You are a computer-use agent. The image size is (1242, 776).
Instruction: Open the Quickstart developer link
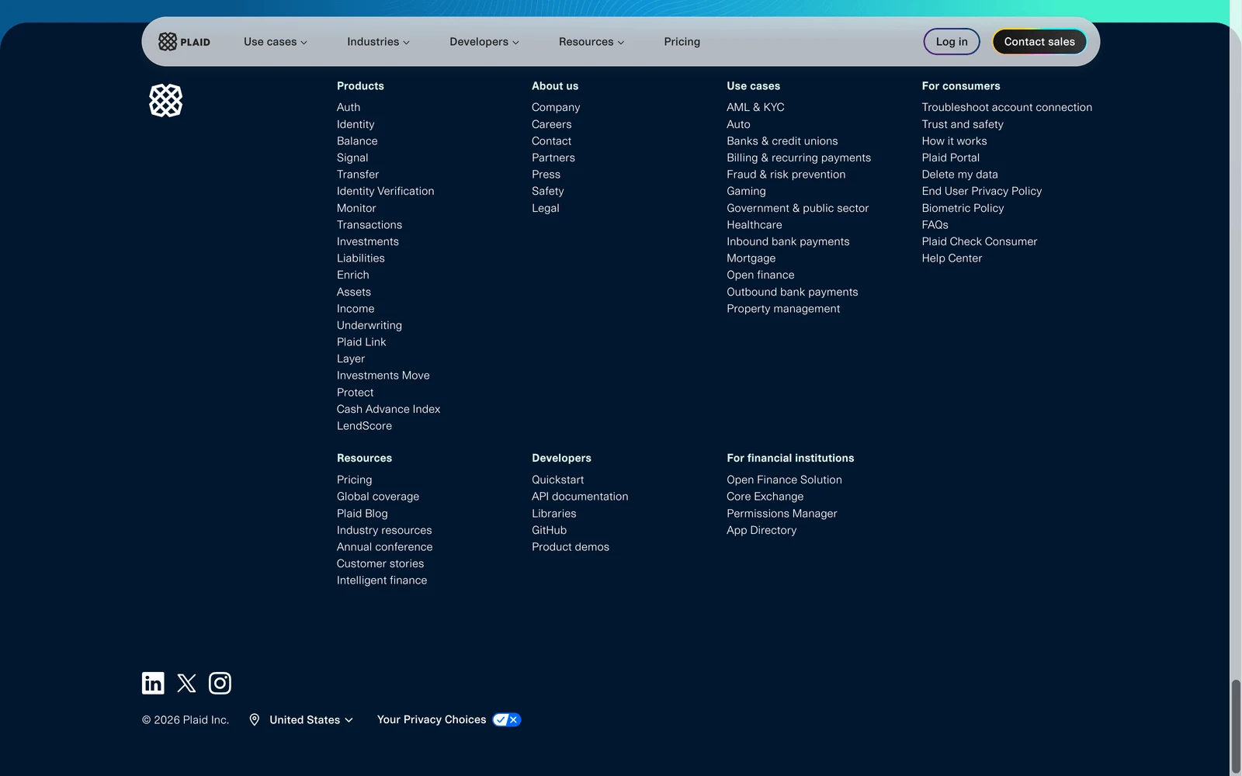pos(558,480)
